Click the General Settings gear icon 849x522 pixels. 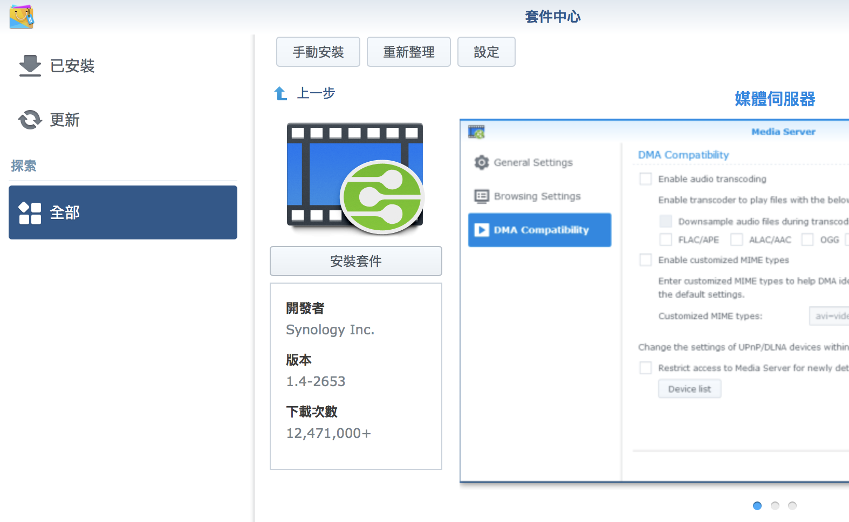click(x=481, y=162)
